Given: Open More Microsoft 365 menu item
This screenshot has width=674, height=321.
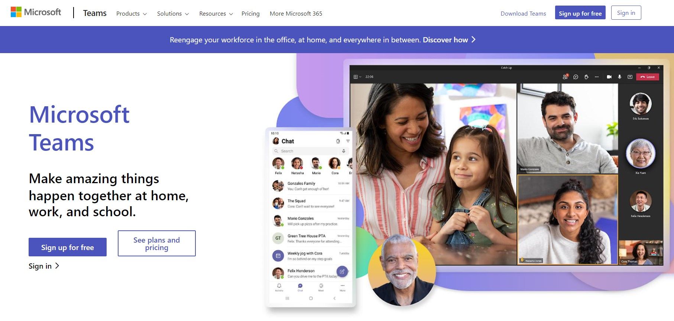Looking at the screenshot, I should (x=296, y=13).
